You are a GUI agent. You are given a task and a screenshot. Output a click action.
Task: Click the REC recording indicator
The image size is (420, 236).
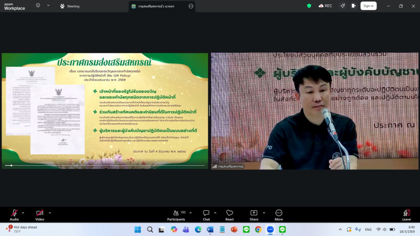pos(325,6)
